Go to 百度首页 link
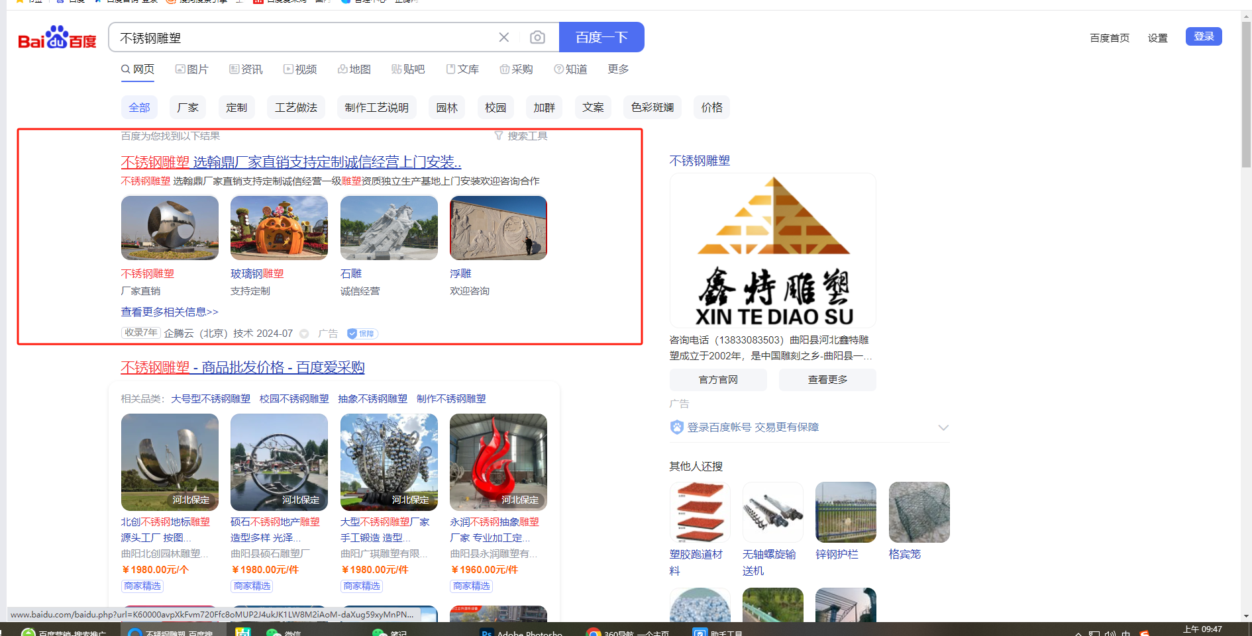 click(x=1110, y=38)
